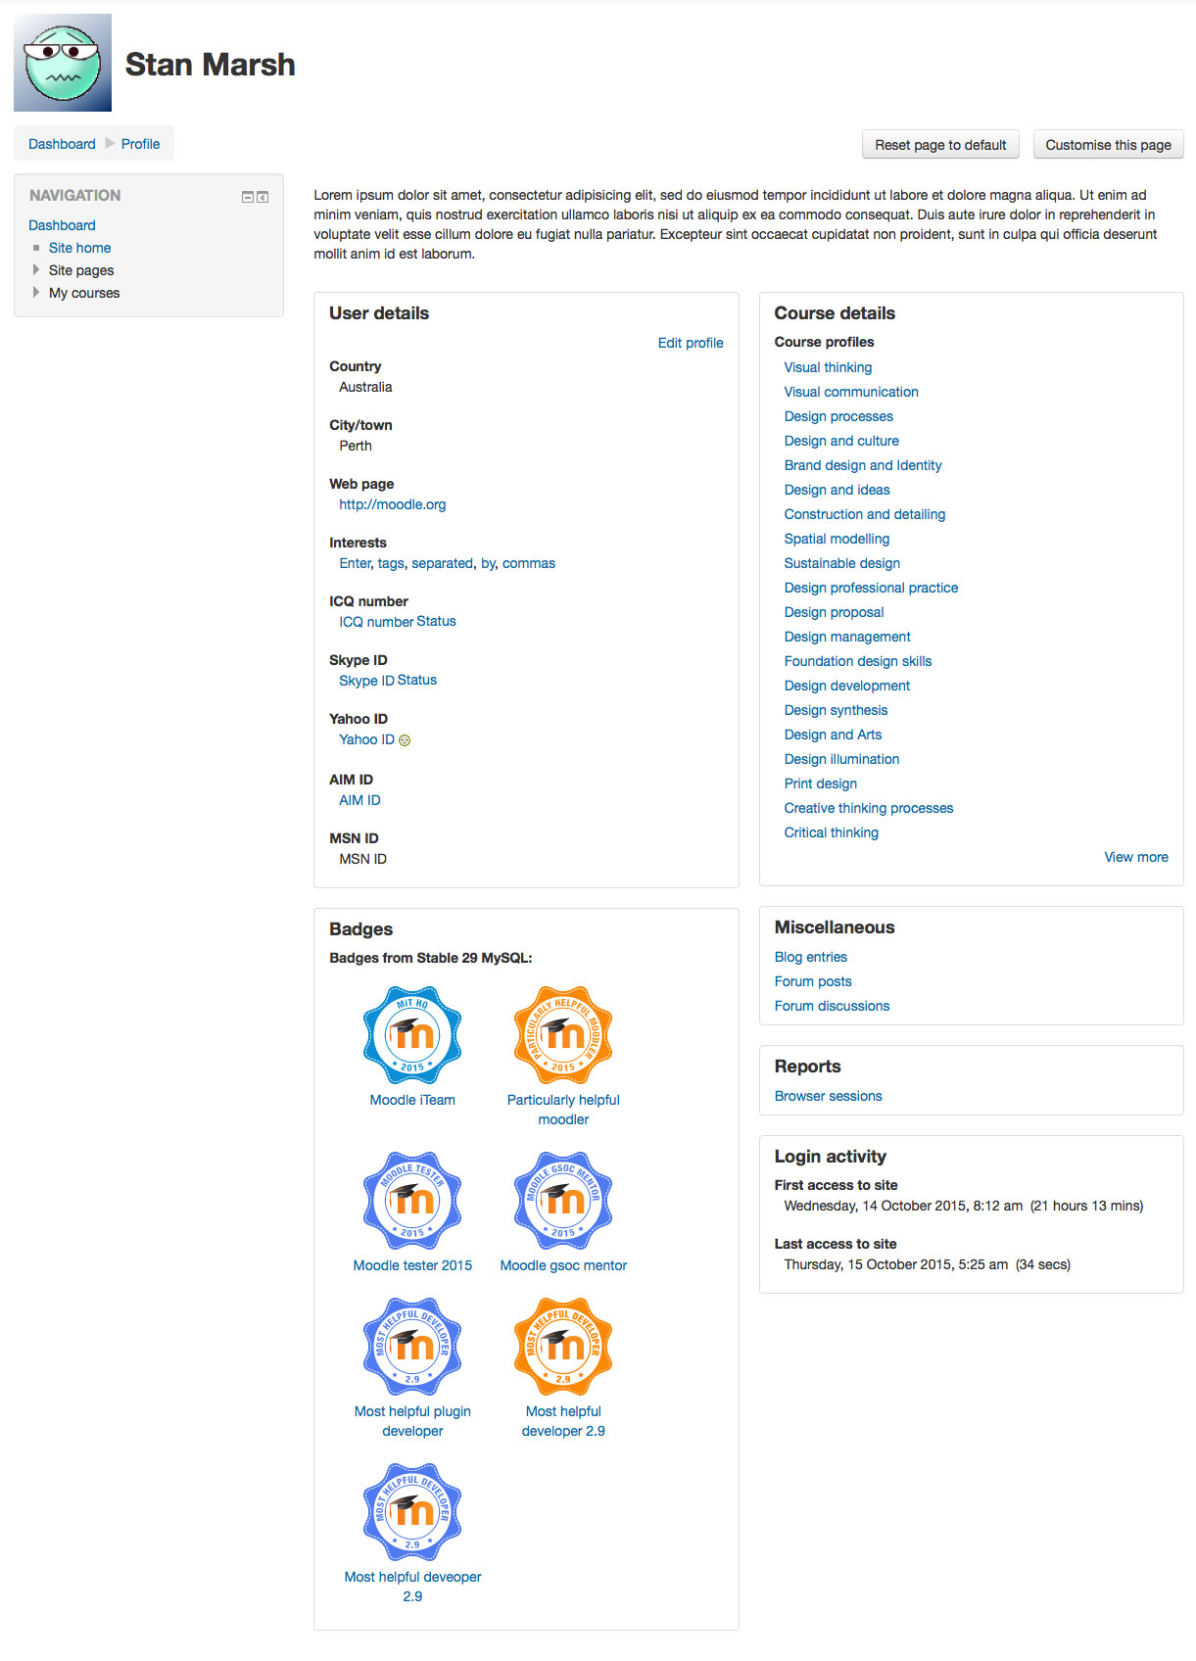Open the Design management course profile
Image resolution: width=1196 pixels, height=1661 pixels.
(x=847, y=637)
